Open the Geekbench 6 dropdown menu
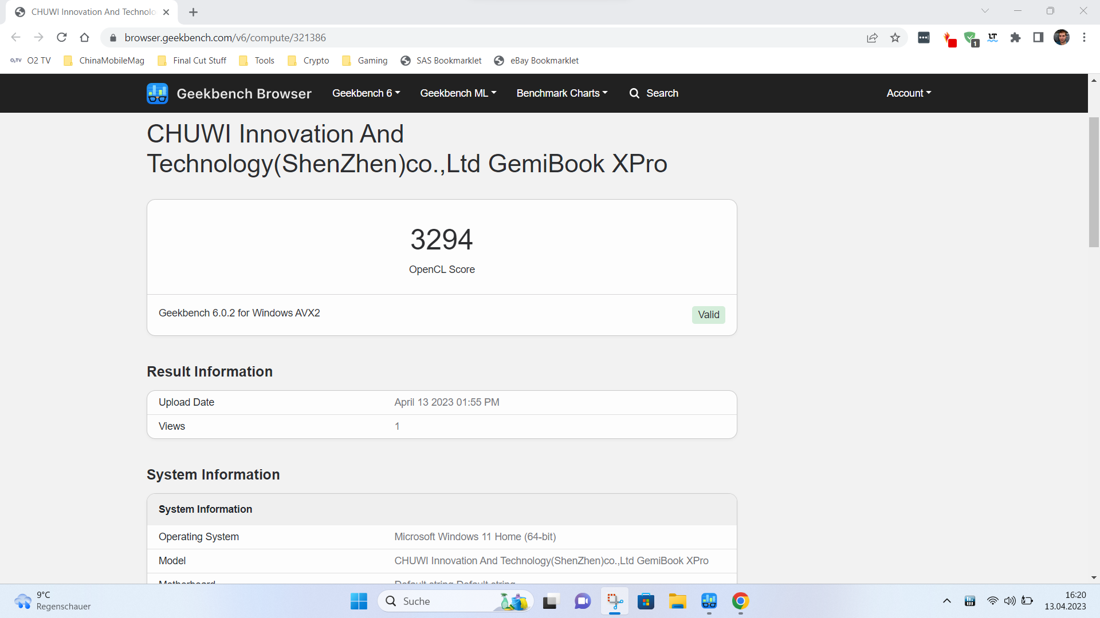 coord(366,93)
